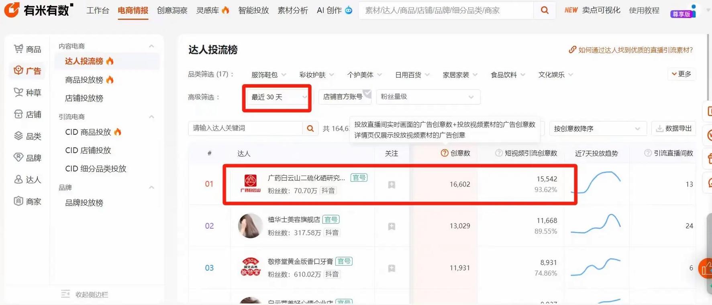The image size is (712, 305).
Task: Open the 工作台 tab
Action: 98,10
